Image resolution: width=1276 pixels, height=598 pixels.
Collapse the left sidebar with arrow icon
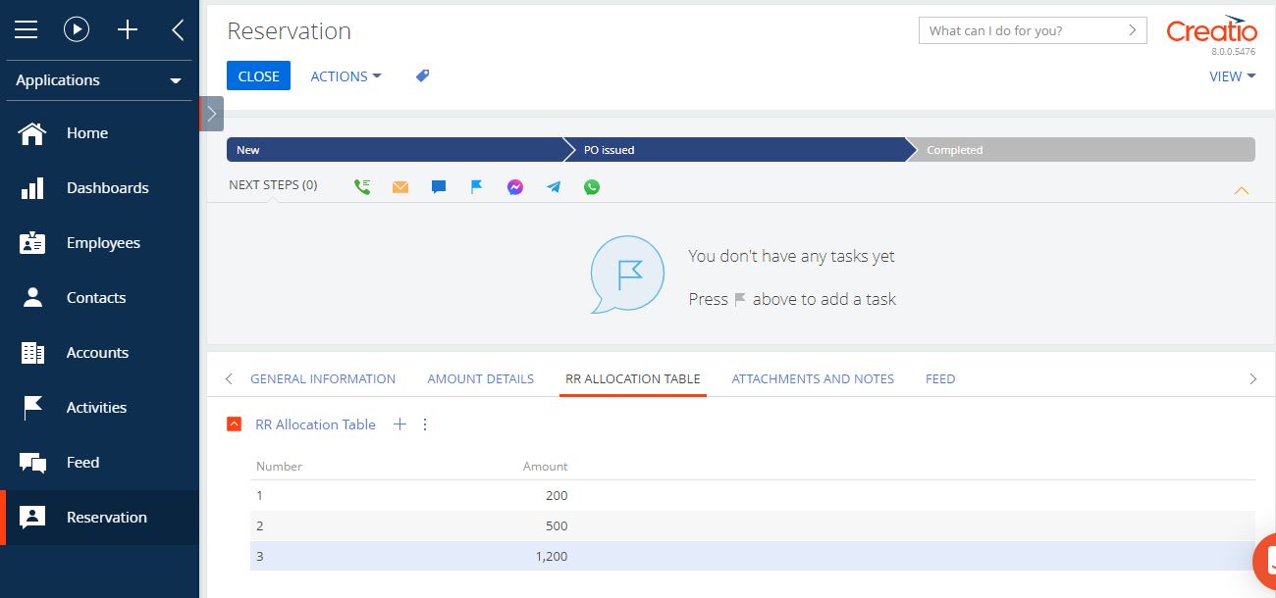(178, 30)
